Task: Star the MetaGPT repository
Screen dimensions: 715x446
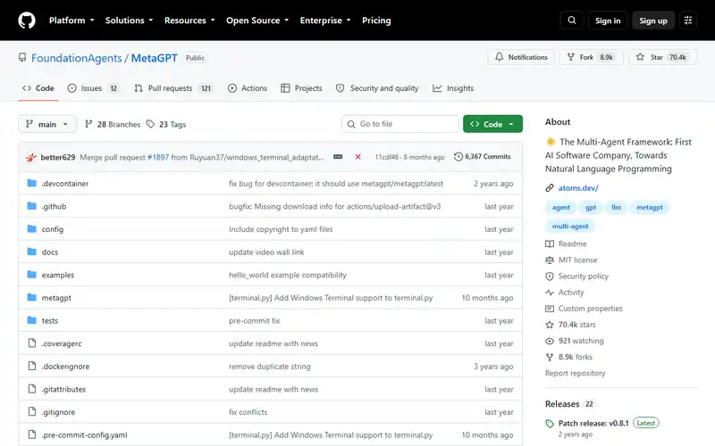Action: [662, 57]
